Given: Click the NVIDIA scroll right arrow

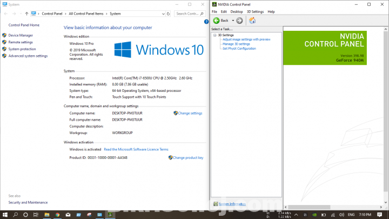Looking at the screenshot, I should pyautogui.click(x=381, y=207).
